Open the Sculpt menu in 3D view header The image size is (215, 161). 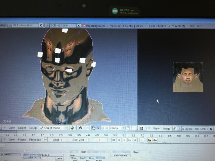[x=33, y=128]
